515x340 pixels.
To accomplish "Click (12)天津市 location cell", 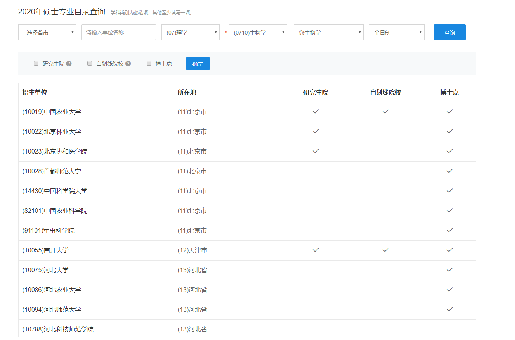I will point(192,250).
